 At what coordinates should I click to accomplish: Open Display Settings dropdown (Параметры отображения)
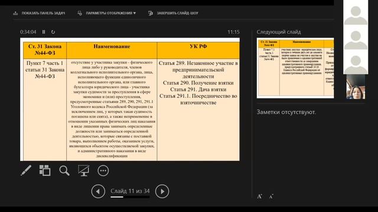point(106,13)
